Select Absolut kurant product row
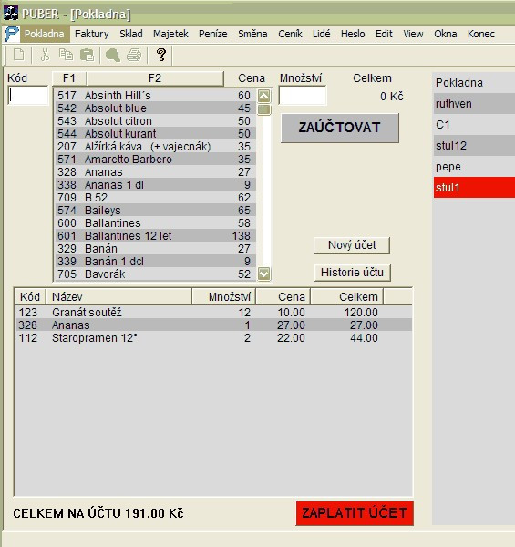Screen dimensions: 515x547 (x=155, y=134)
